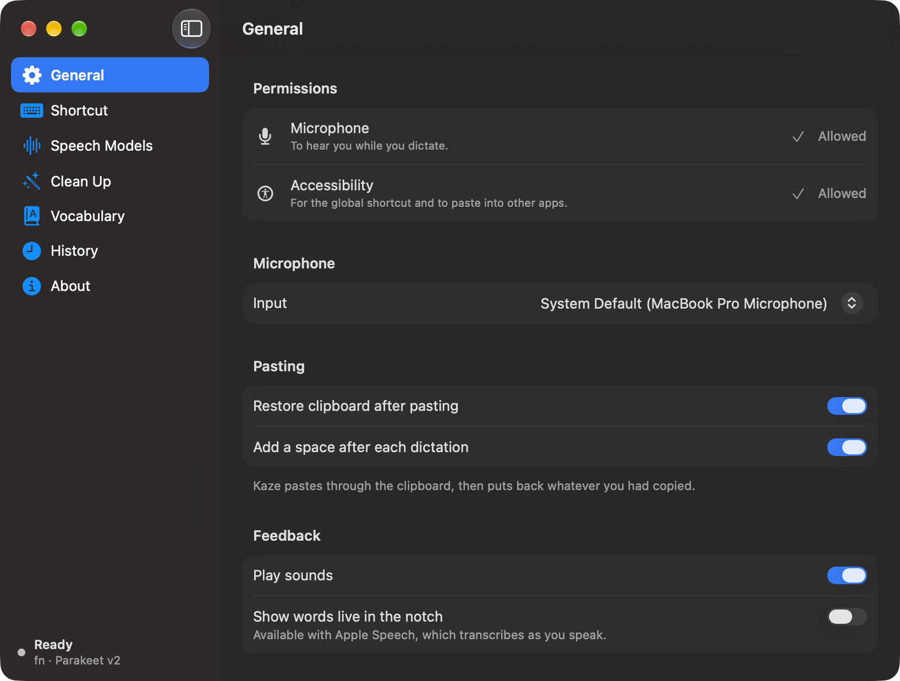Click the Accessibility permission row title

coord(332,185)
